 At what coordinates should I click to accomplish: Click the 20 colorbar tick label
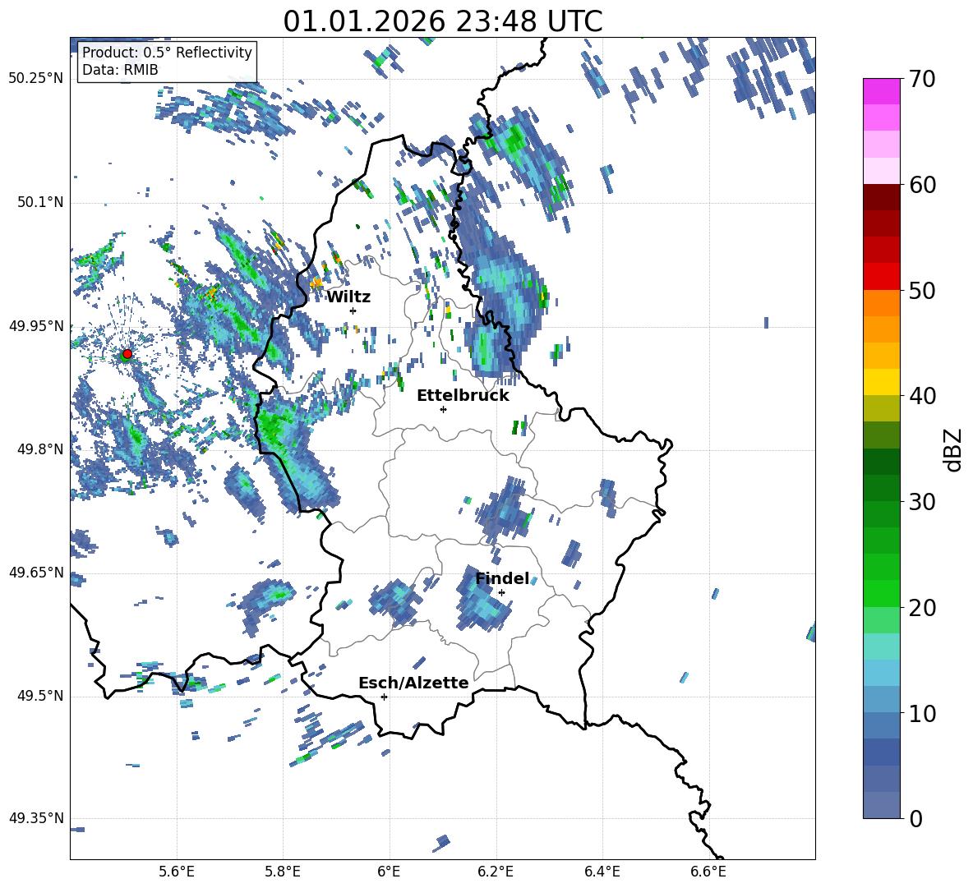point(920,608)
